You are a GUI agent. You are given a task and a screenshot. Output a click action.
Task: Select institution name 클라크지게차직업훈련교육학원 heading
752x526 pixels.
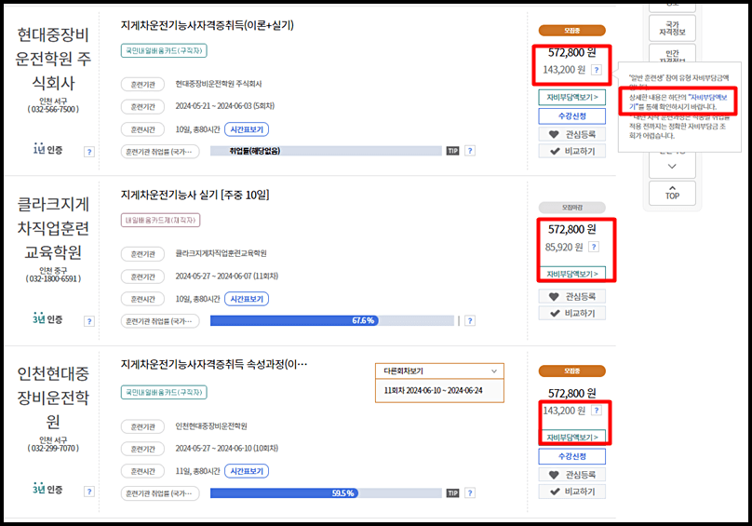[53, 228]
